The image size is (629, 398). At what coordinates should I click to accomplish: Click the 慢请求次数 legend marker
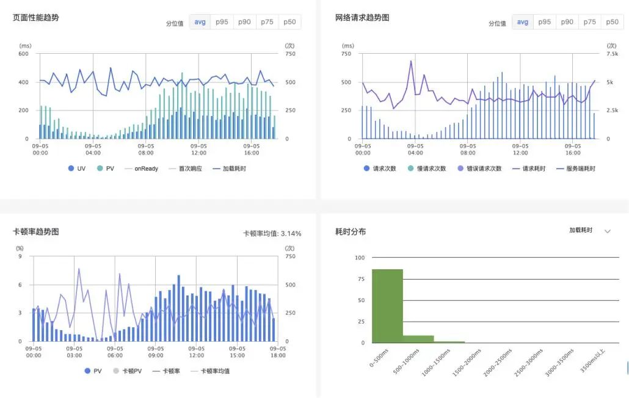(410, 168)
